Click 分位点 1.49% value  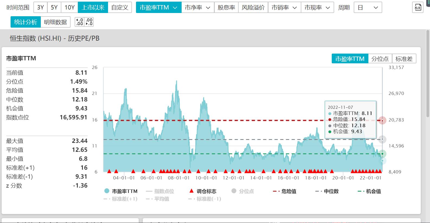(79, 81)
